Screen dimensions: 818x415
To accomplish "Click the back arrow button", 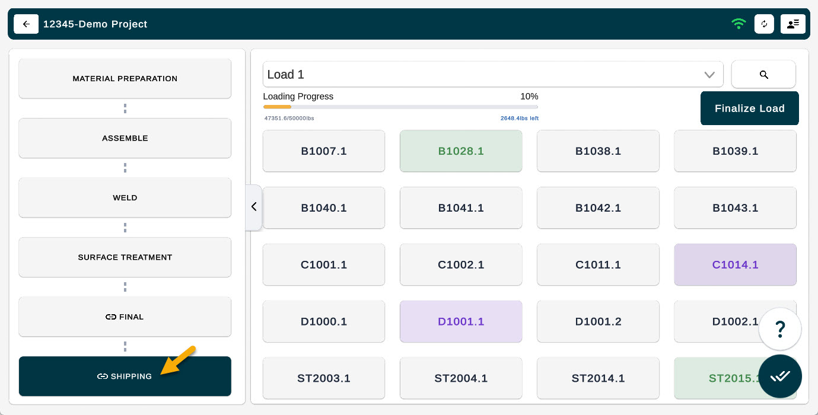I will (26, 24).
